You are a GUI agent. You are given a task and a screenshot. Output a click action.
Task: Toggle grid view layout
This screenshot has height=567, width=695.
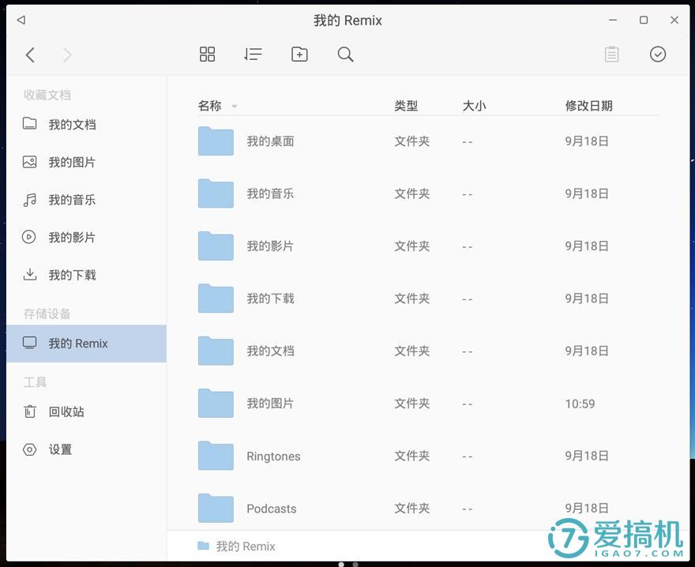(207, 54)
